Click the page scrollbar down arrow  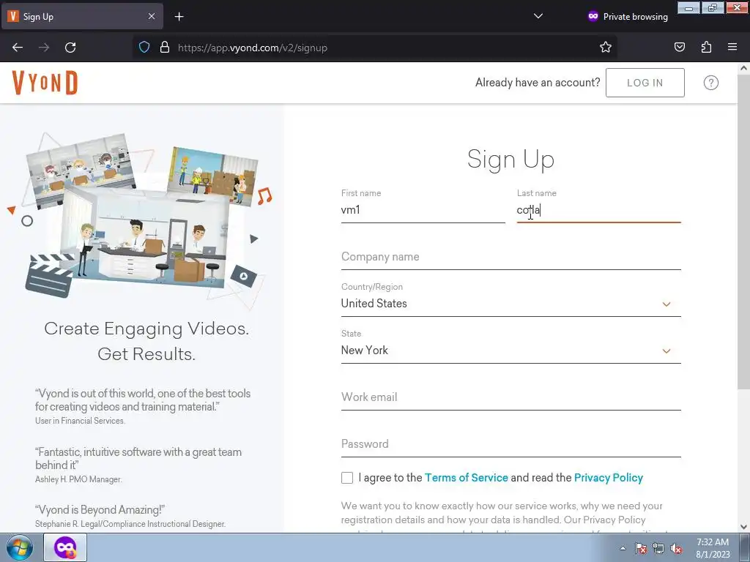coord(743,527)
